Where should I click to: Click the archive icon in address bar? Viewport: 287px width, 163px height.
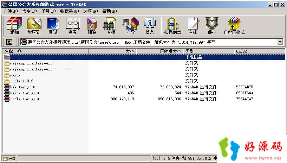(x=24, y=42)
